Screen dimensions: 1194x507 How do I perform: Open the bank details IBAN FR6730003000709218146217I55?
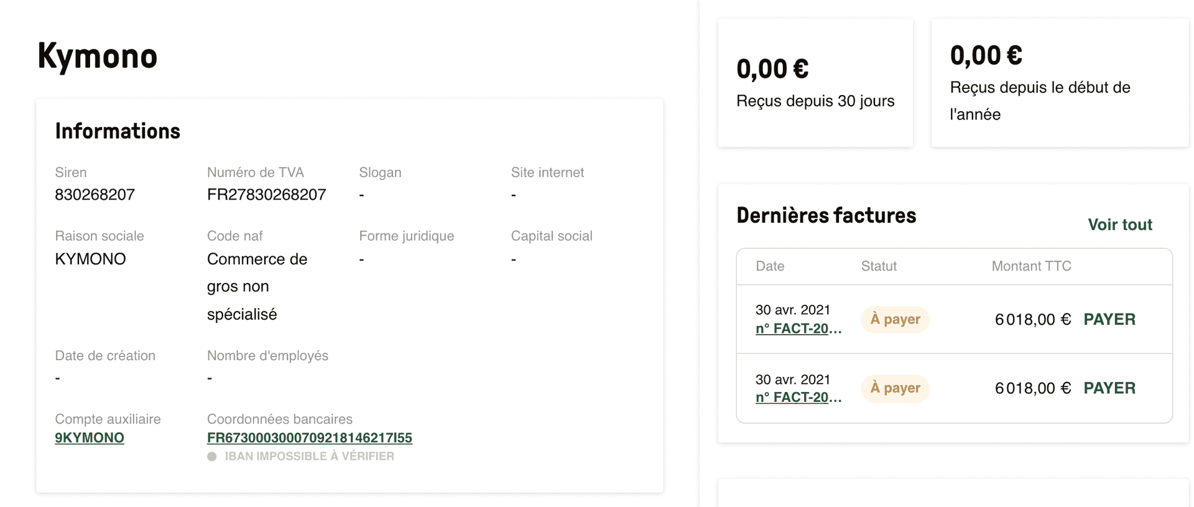[309, 437]
